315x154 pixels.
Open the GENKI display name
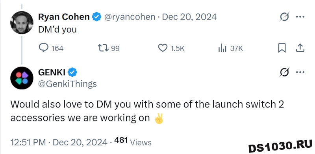click(52, 72)
